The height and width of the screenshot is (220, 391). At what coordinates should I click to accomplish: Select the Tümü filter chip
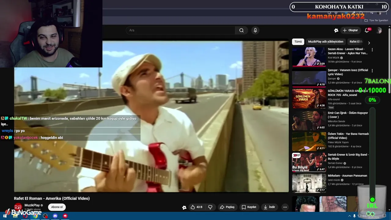click(298, 42)
